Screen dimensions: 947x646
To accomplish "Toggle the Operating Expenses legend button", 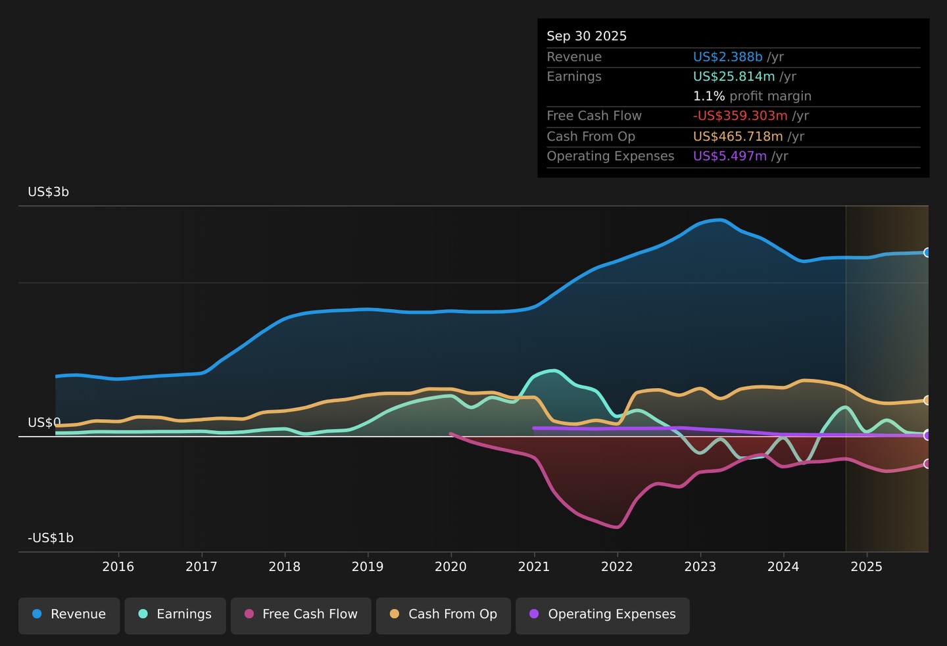I will pos(602,616).
